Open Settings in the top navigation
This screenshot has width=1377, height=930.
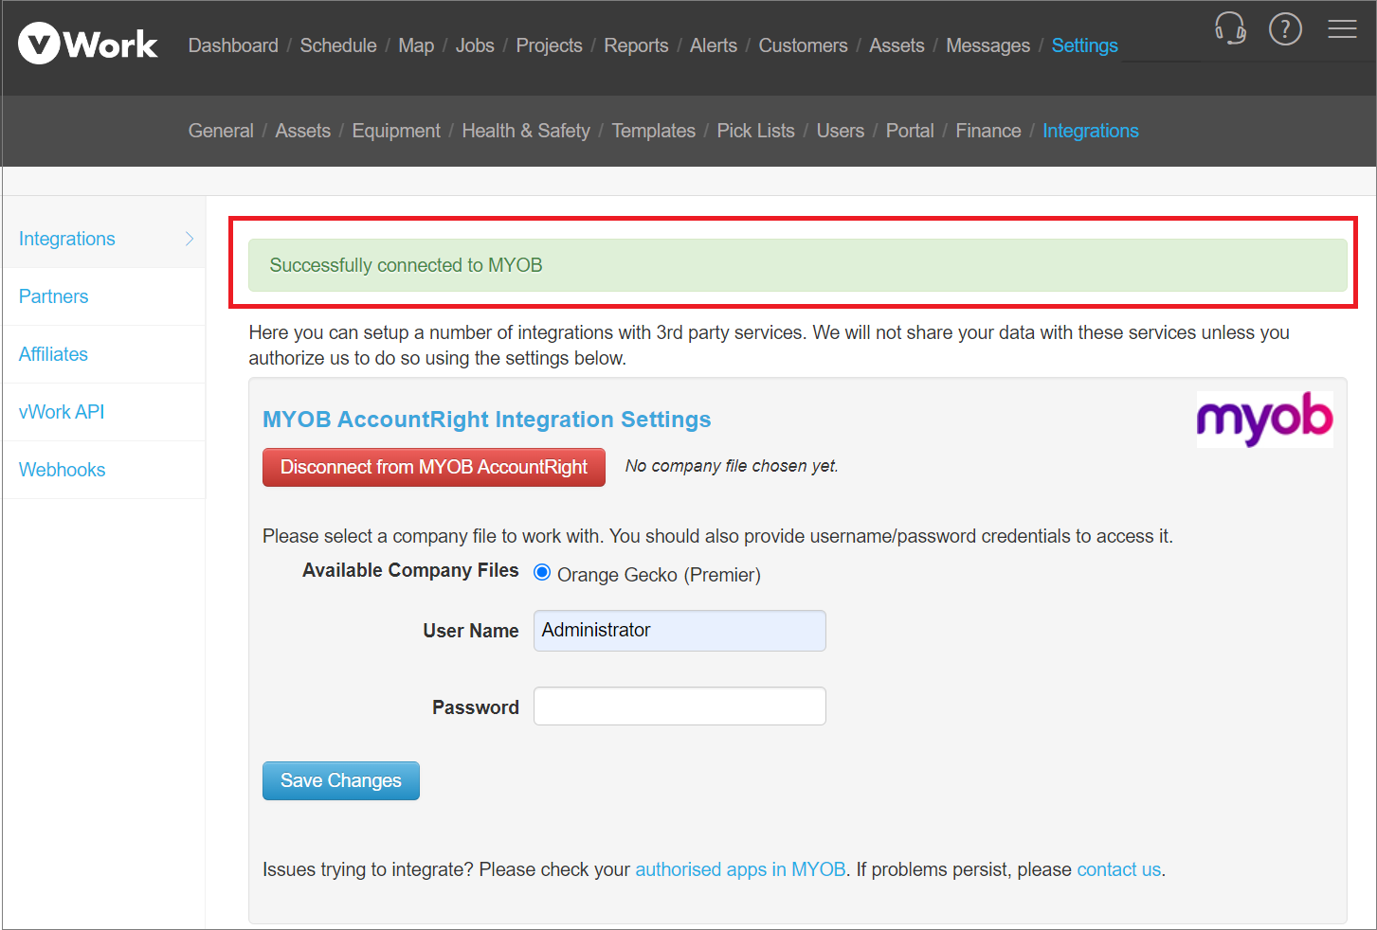point(1084,45)
